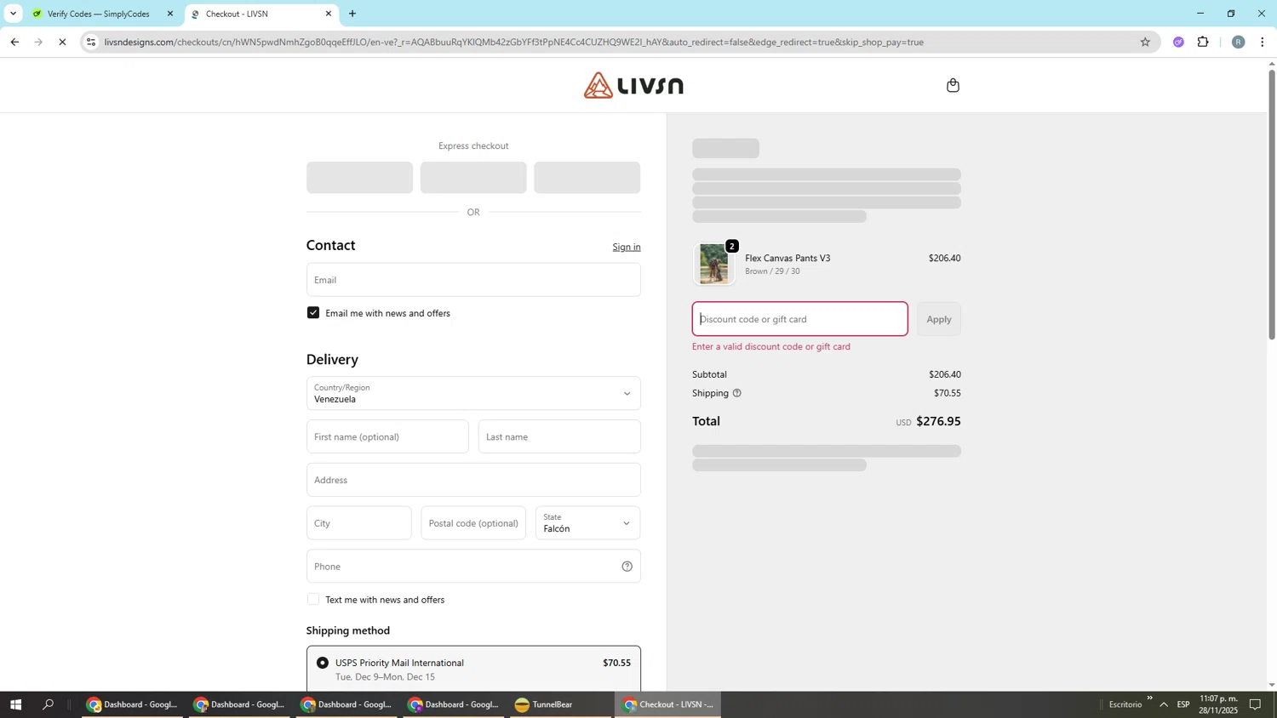Open the browser Extensions puzzle icon
Image resolution: width=1277 pixels, height=718 pixels.
tap(1203, 42)
